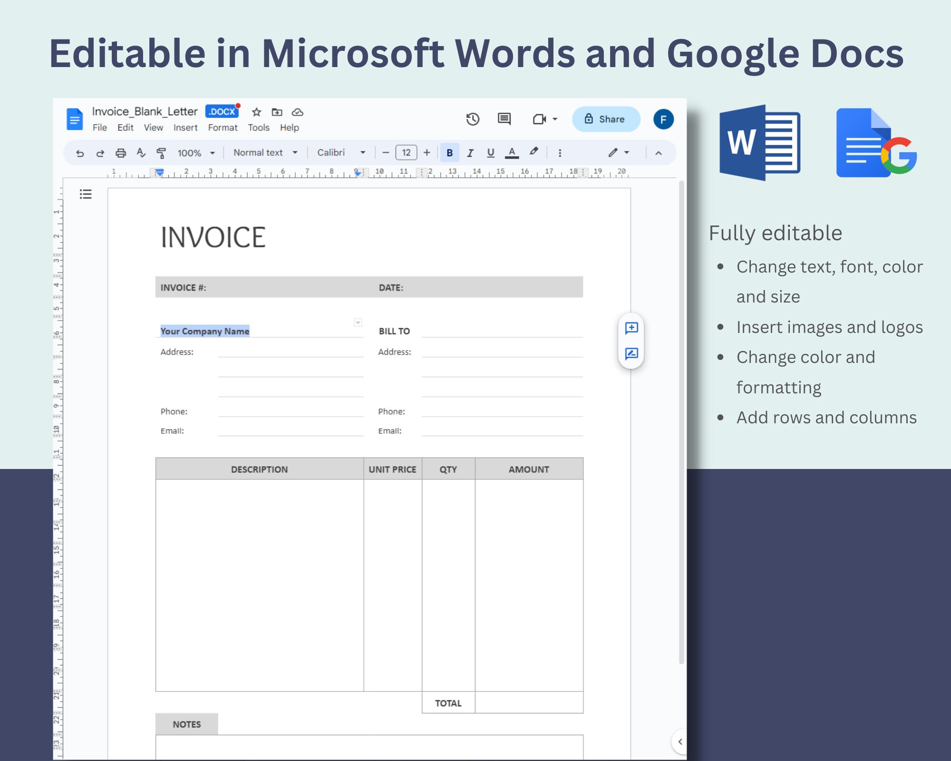Open the Google Docs home icon
The width and height of the screenshot is (951, 761).
click(x=75, y=119)
